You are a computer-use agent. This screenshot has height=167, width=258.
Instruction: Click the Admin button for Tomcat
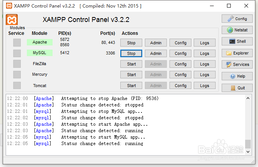coord(155,86)
